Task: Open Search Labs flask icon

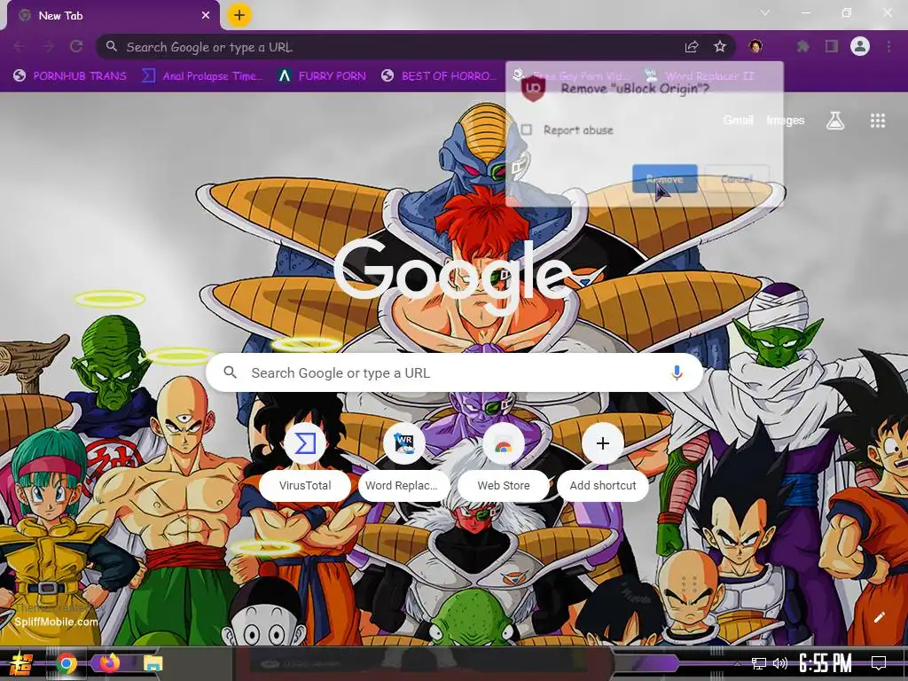Action: click(x=835, y=121)
